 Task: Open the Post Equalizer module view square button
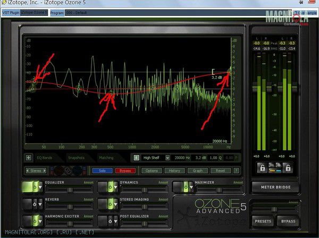tap(103, 220)
